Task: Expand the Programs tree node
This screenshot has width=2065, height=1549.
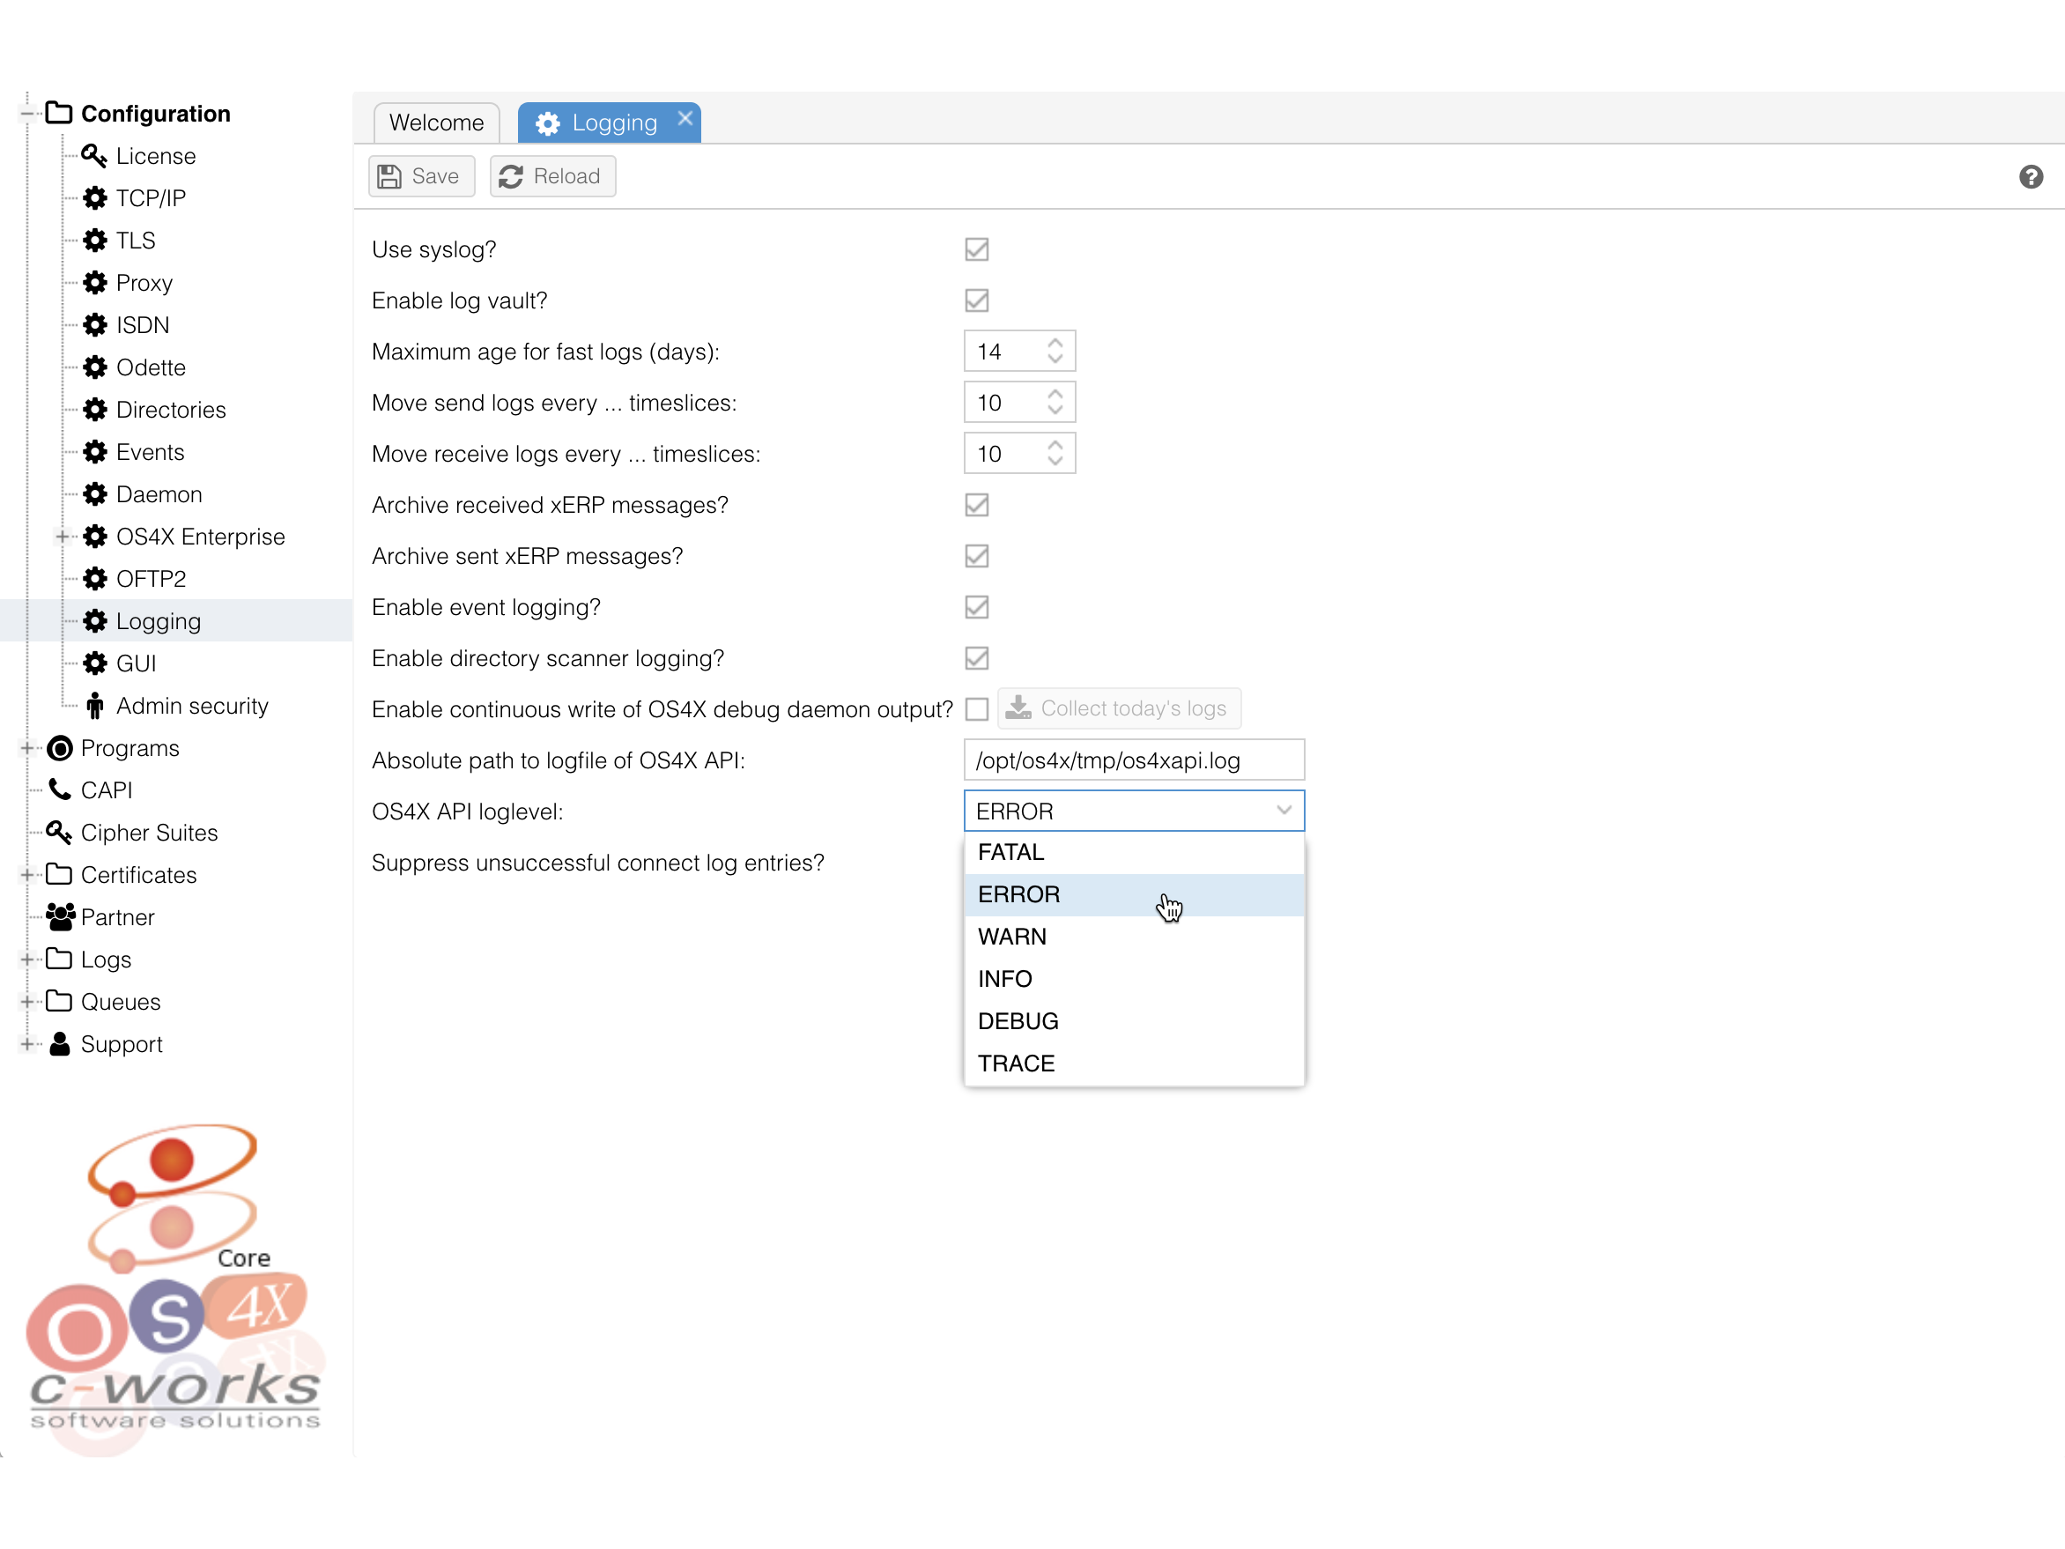Action: [27, 748]
